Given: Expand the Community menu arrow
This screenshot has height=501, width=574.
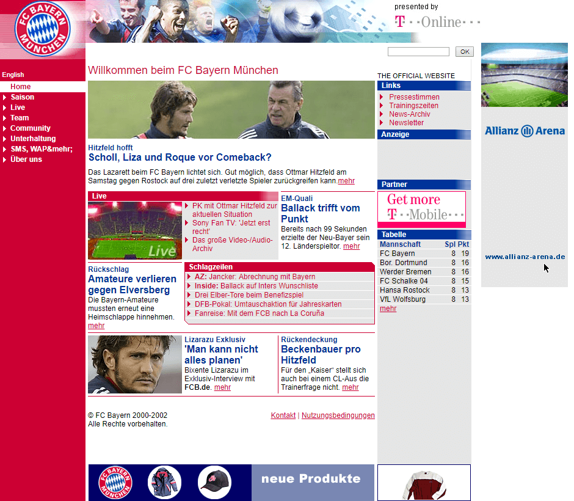Looking at the screenshot, I should (5, 128).
